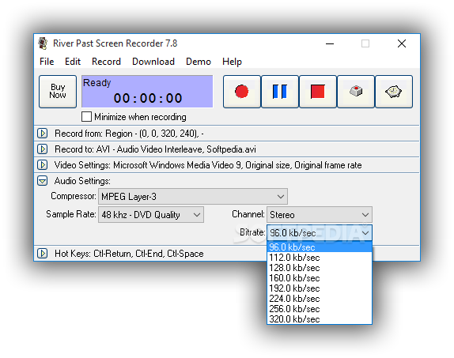Click the Hot Keys Ctl-Return summary text
Viewport: 454px width, 358px height.
(x=129, y=254)
